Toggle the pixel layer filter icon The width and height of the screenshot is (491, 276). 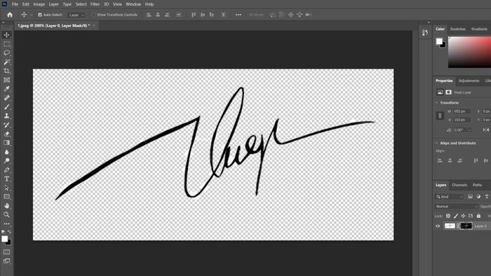[471, 196]
